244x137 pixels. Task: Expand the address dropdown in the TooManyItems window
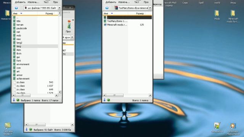150,8
